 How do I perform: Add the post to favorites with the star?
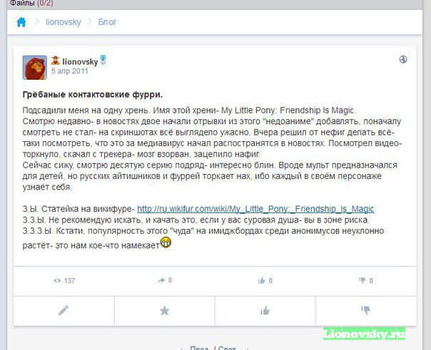pyautogui.click(x=165, y=311)
